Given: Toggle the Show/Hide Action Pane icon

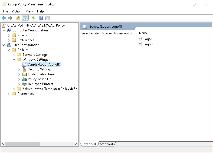Looking at the screenshot, I should [48, 18].
